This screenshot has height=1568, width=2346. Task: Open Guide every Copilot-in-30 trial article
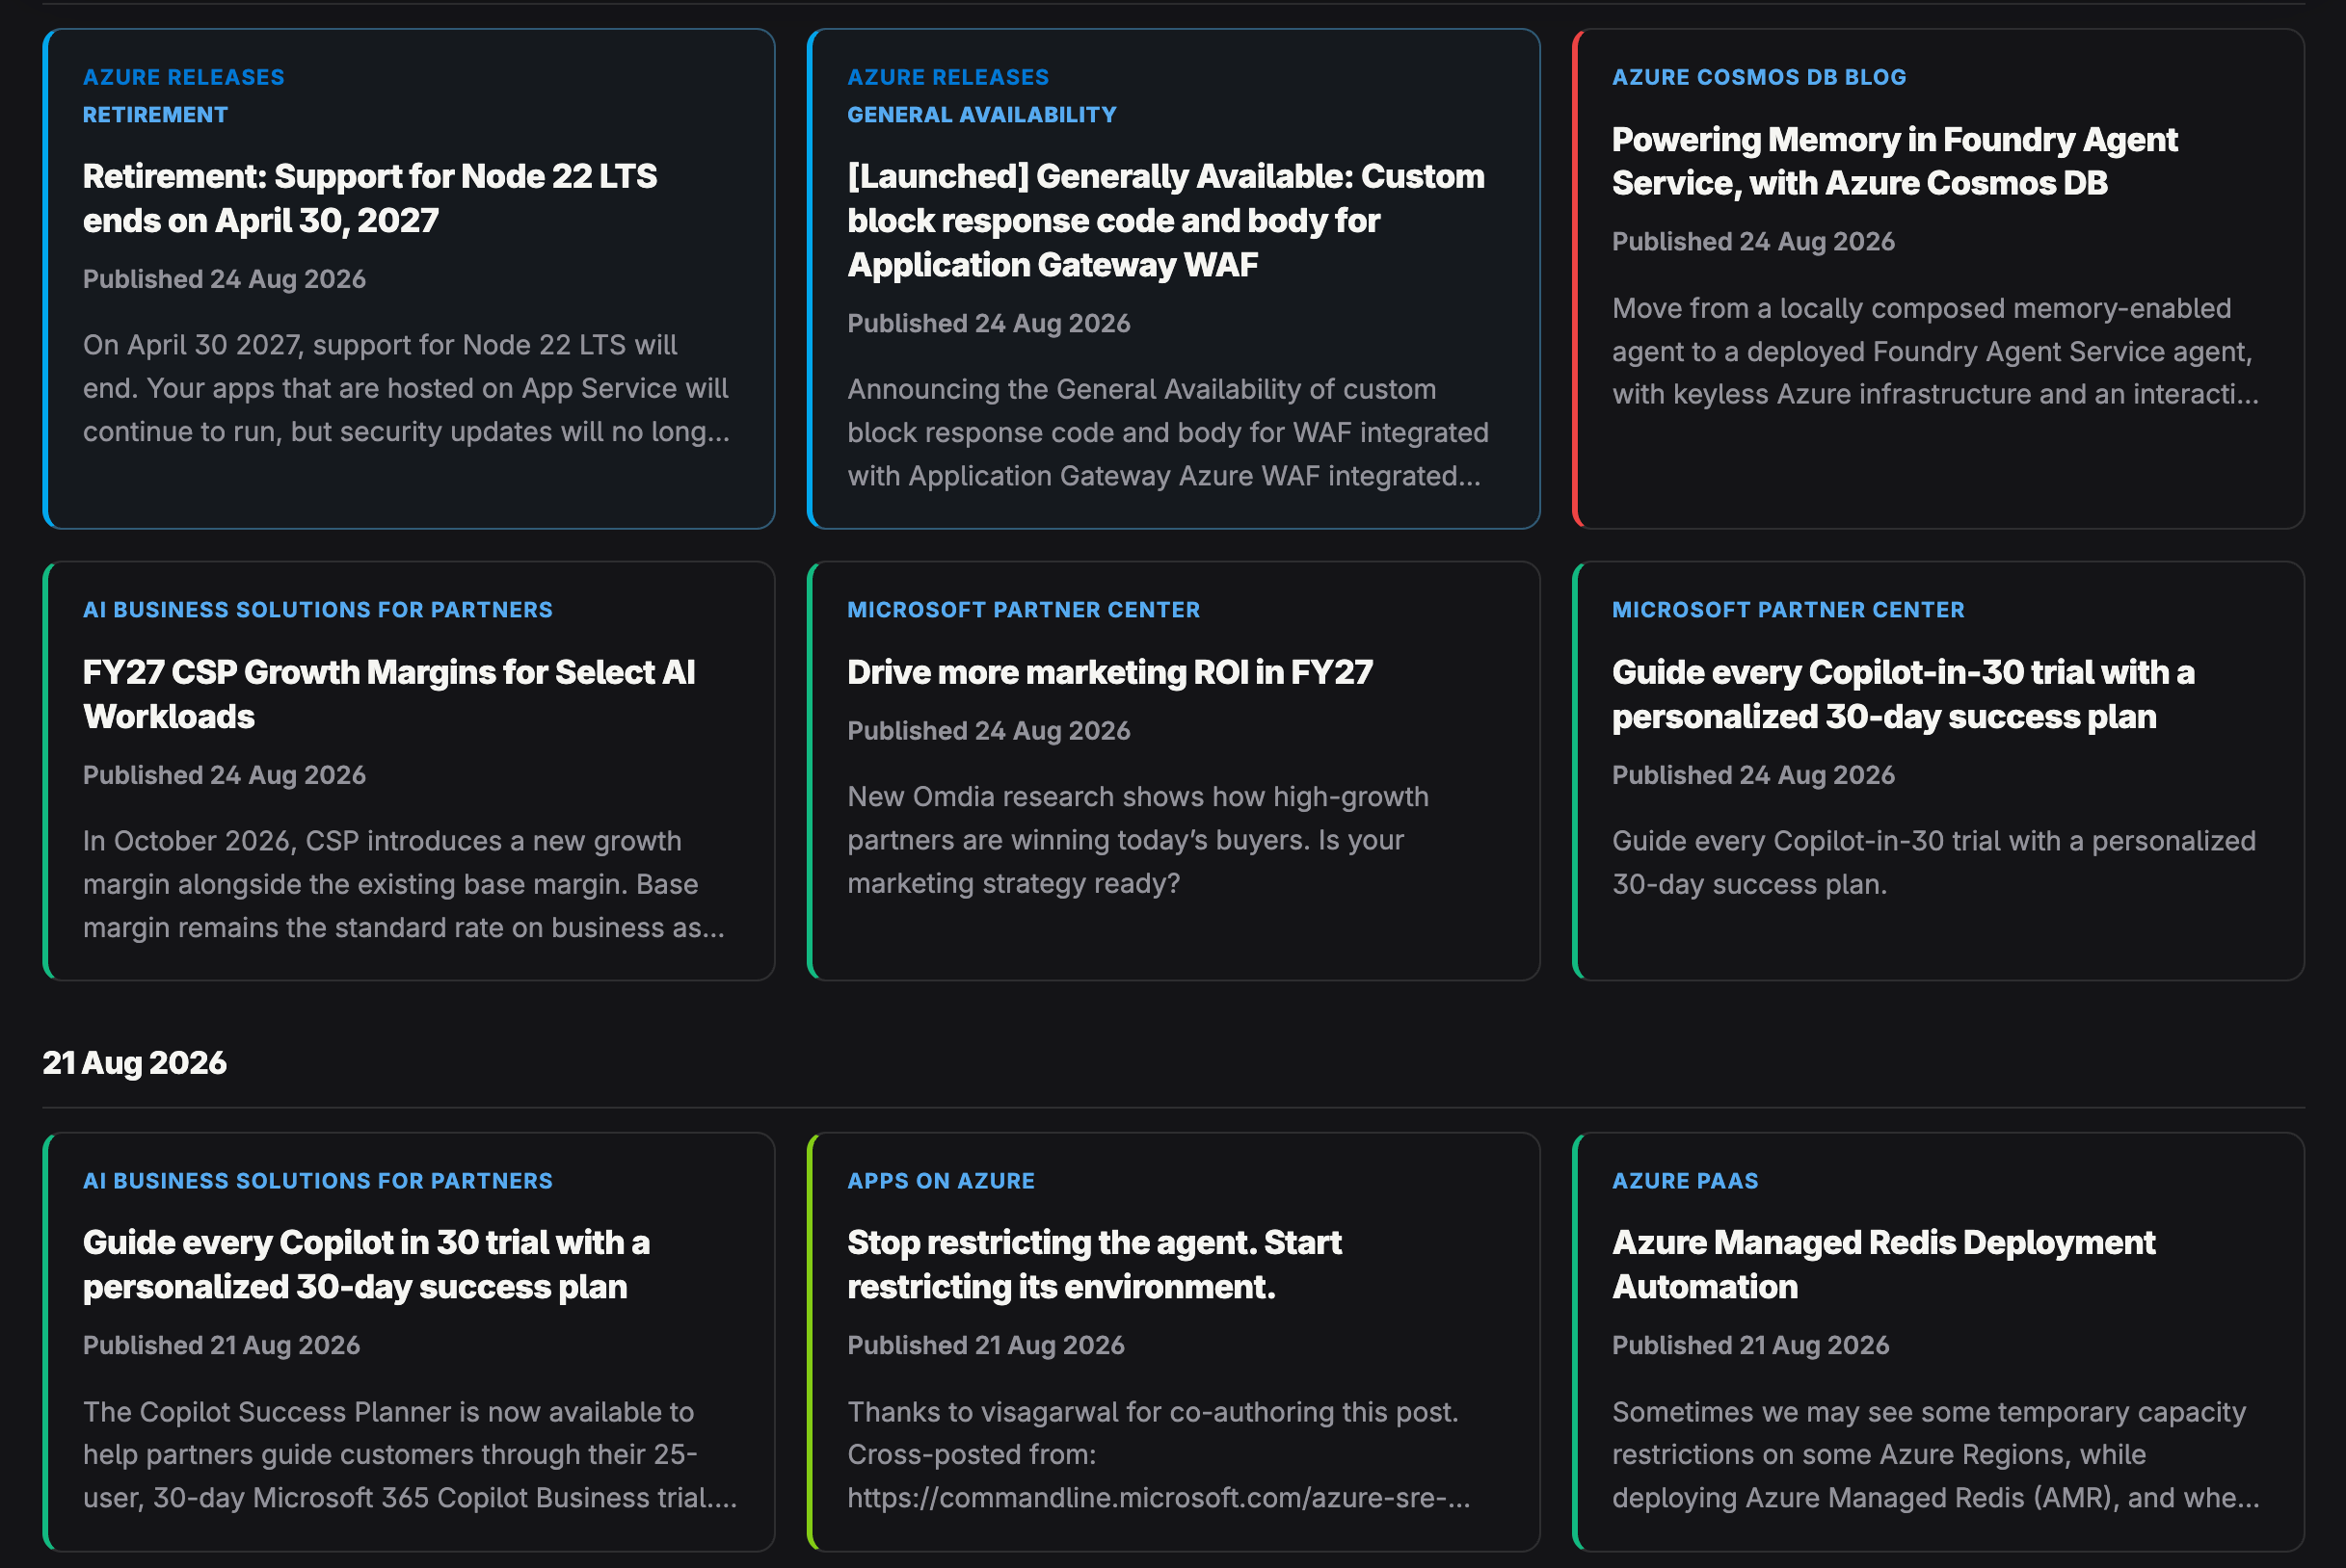1903,694
